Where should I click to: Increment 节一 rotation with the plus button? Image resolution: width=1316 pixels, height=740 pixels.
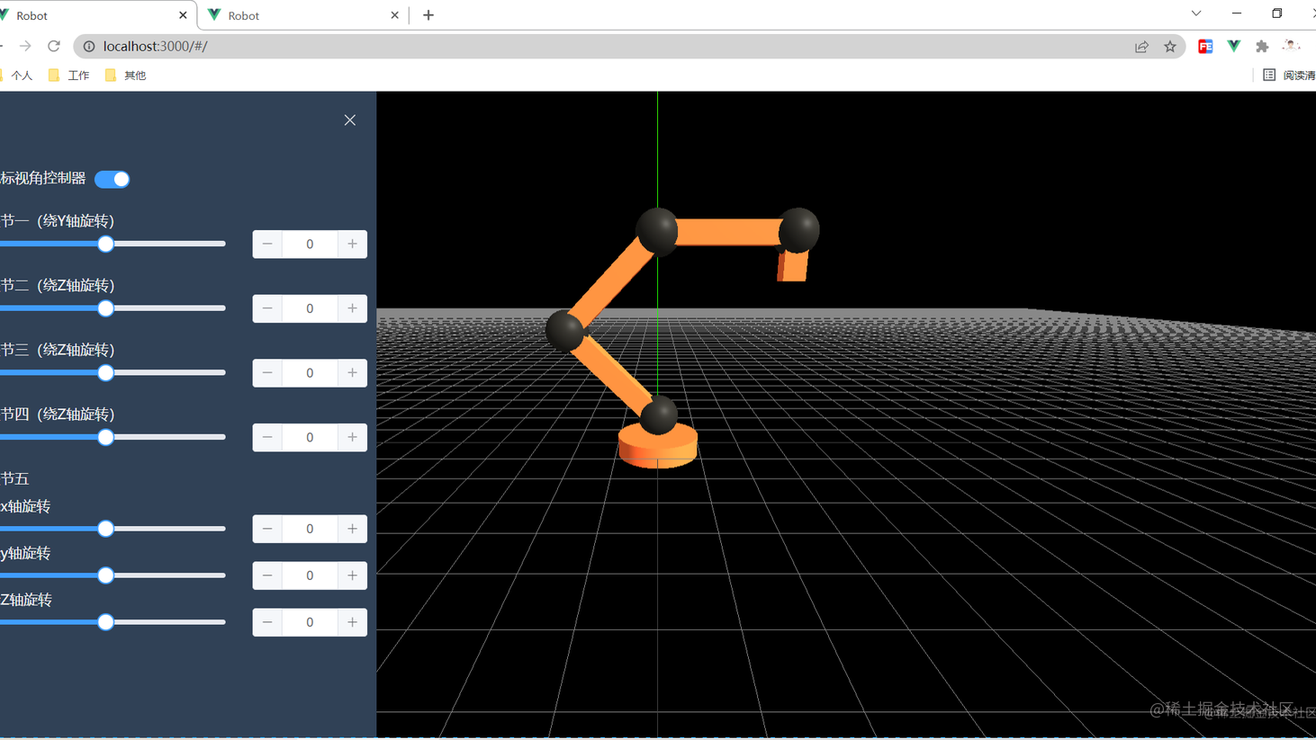click(x=352, y=244)
